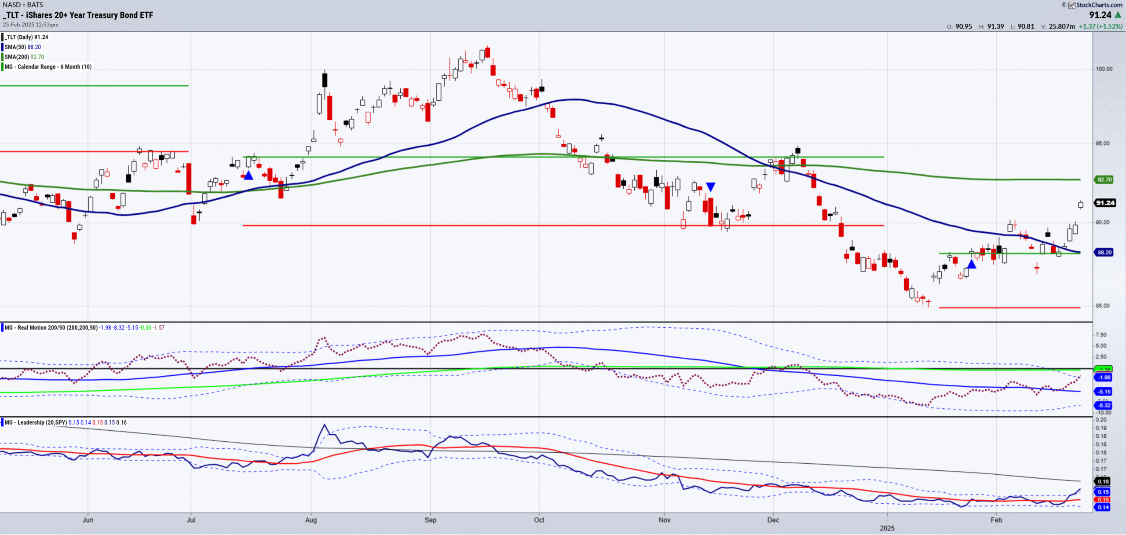Click the StockCharts.com logo icon

click(1072, 5)
